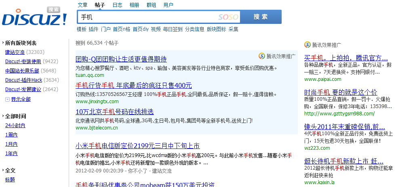This screenshot has width=396, height=187.
Task: Switch to the 日志 tab
Action: 117,5
